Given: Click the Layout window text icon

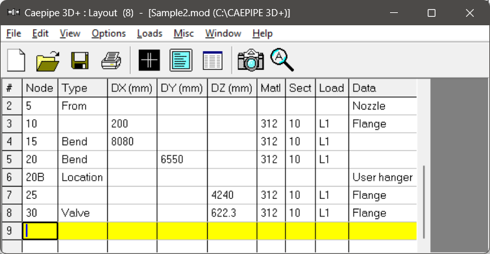Looking at the screenshot, I should (x=181, y=60).
